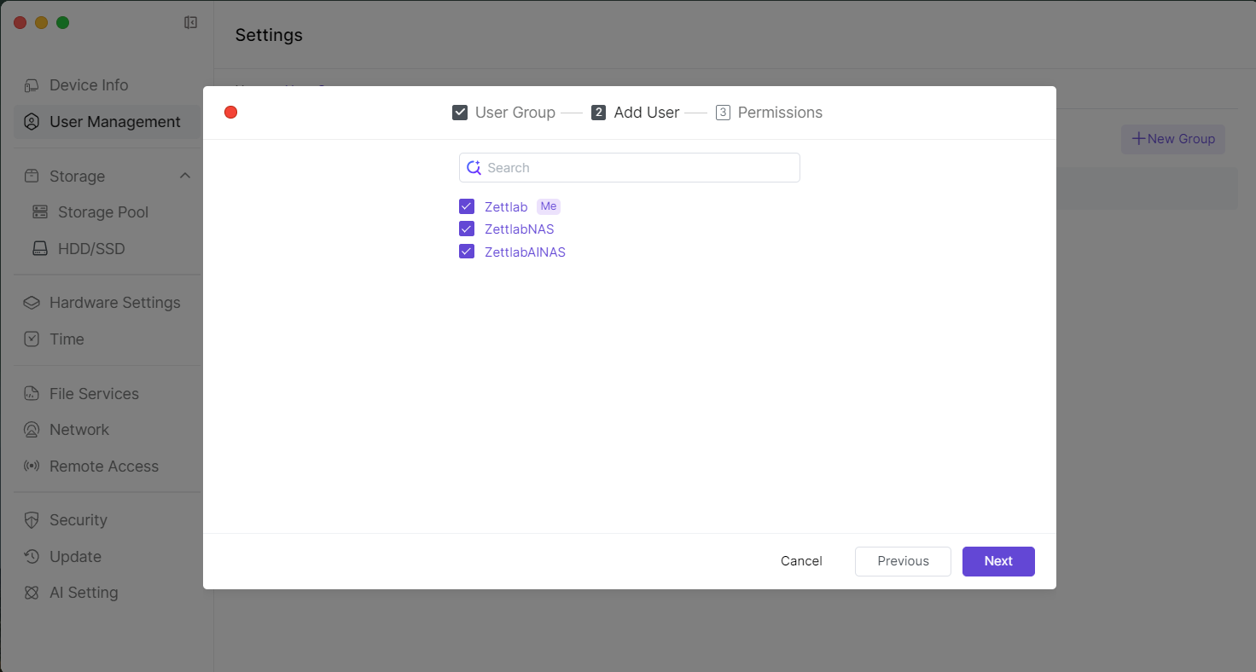Click the Hardware Settings layers icon
Screen dimensions: 1256x672
coord(32,303)
